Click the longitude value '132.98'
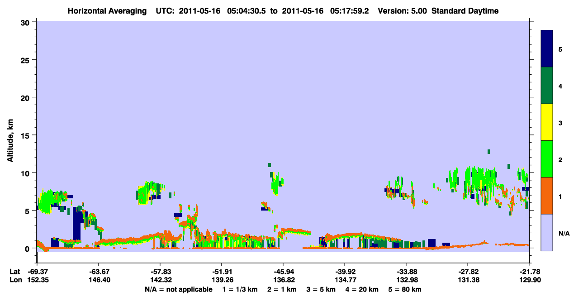 point(406,280)
